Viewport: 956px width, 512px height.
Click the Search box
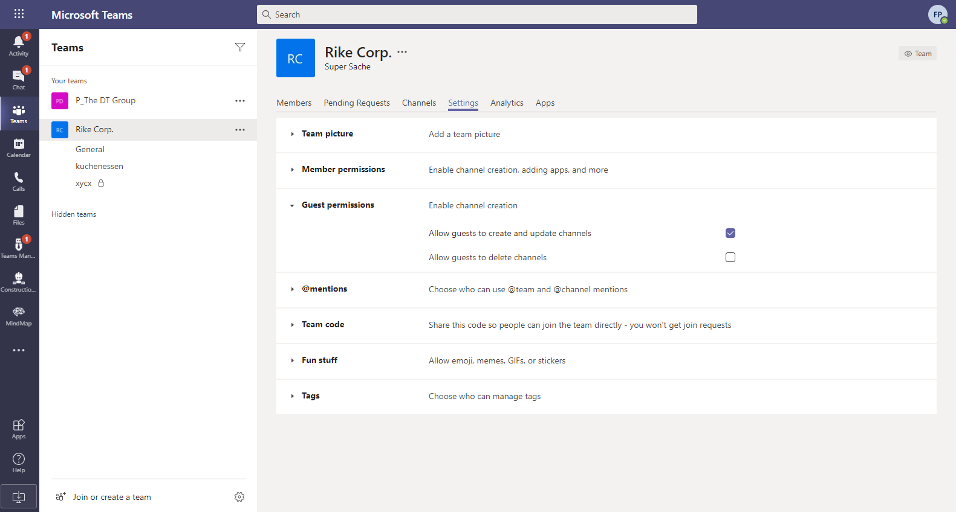476,14
